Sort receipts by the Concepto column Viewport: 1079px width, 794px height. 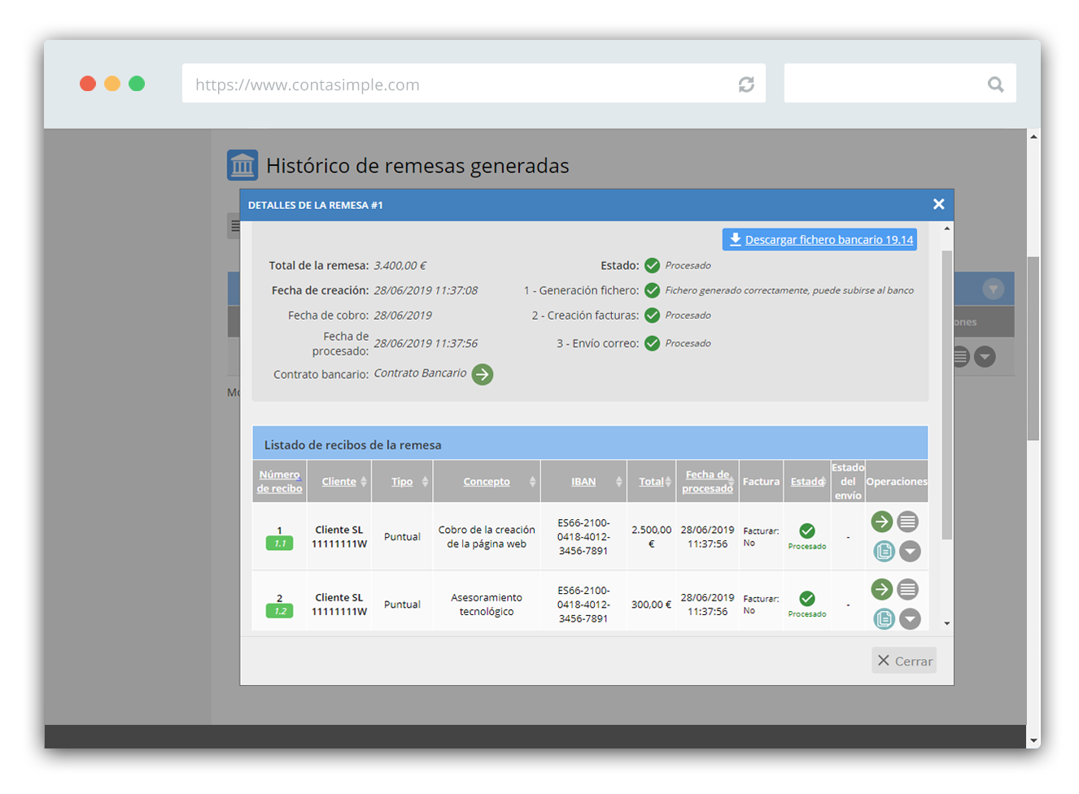(x=487, y=482)
